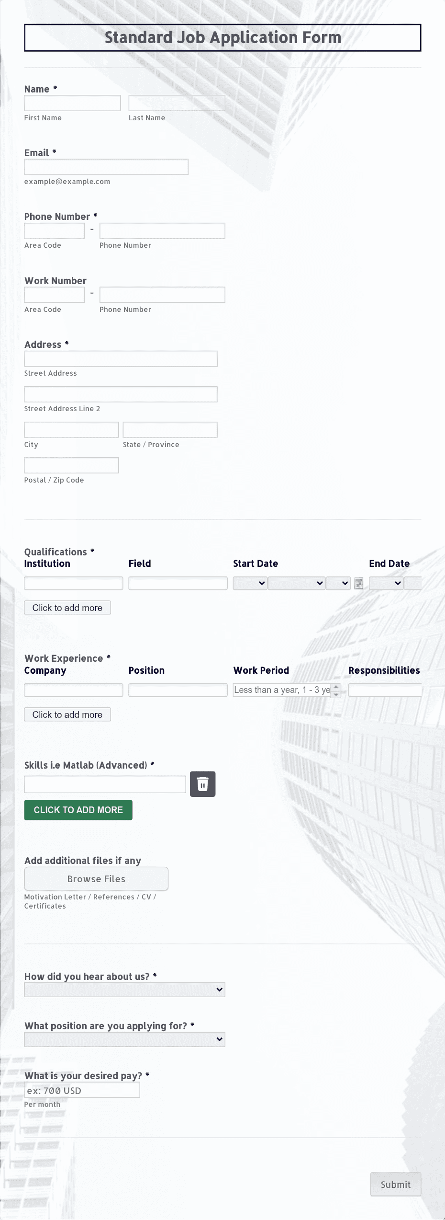Open the calendar picker for Start Date
The width and height of the screenshot is (445, 1220).
358,583
